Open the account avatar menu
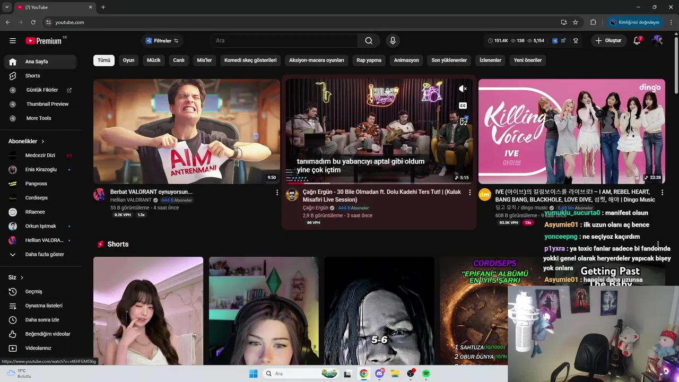Viewport: 679px width, 382px height. coord(658,41)
